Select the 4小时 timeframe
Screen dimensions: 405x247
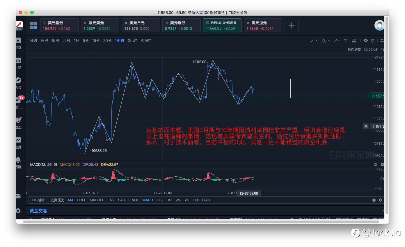pyautogui.click(x=146, y=41)
